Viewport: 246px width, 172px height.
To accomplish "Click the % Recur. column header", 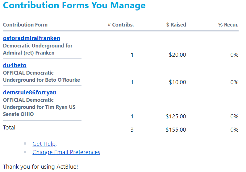I will click(228, 25).
